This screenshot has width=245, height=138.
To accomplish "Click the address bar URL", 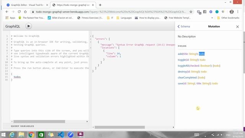I will (x=111, y=12).
